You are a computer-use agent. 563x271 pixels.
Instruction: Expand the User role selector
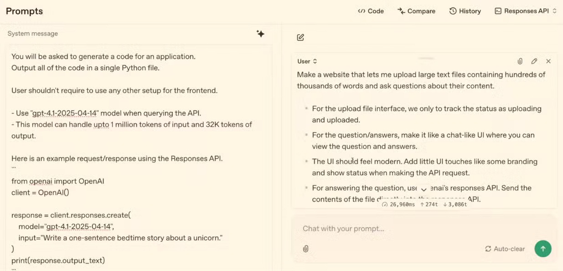307,61
